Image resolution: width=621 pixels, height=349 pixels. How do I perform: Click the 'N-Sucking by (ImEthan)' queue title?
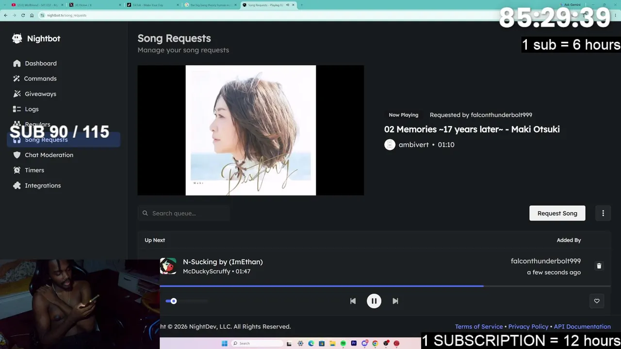pos(223,262)
